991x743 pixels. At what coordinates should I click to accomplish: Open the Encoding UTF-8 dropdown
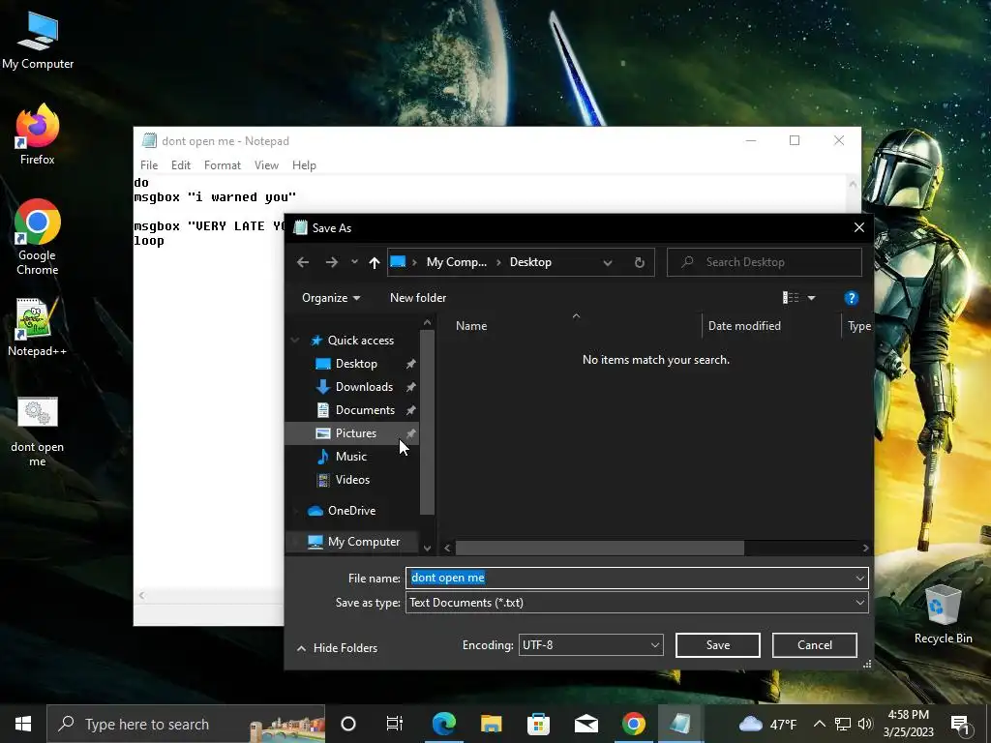[590, 645]
